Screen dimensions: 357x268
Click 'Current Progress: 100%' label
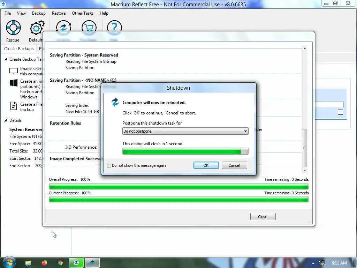click(x=70, y=193)
